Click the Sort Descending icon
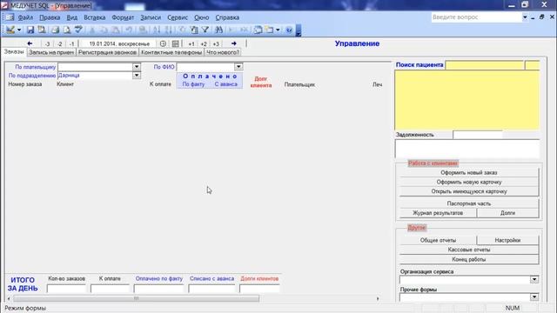Screen dimensions: 557x313 tap(169, 30)
